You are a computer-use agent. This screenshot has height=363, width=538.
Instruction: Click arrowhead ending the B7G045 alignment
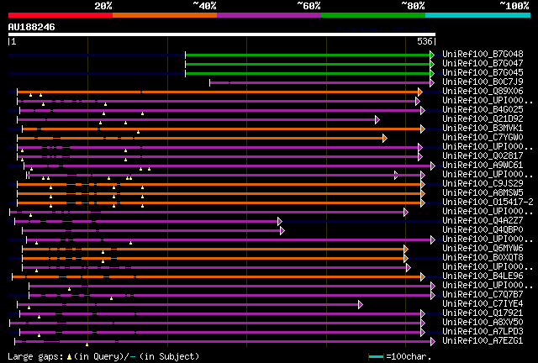coord(432,73)
